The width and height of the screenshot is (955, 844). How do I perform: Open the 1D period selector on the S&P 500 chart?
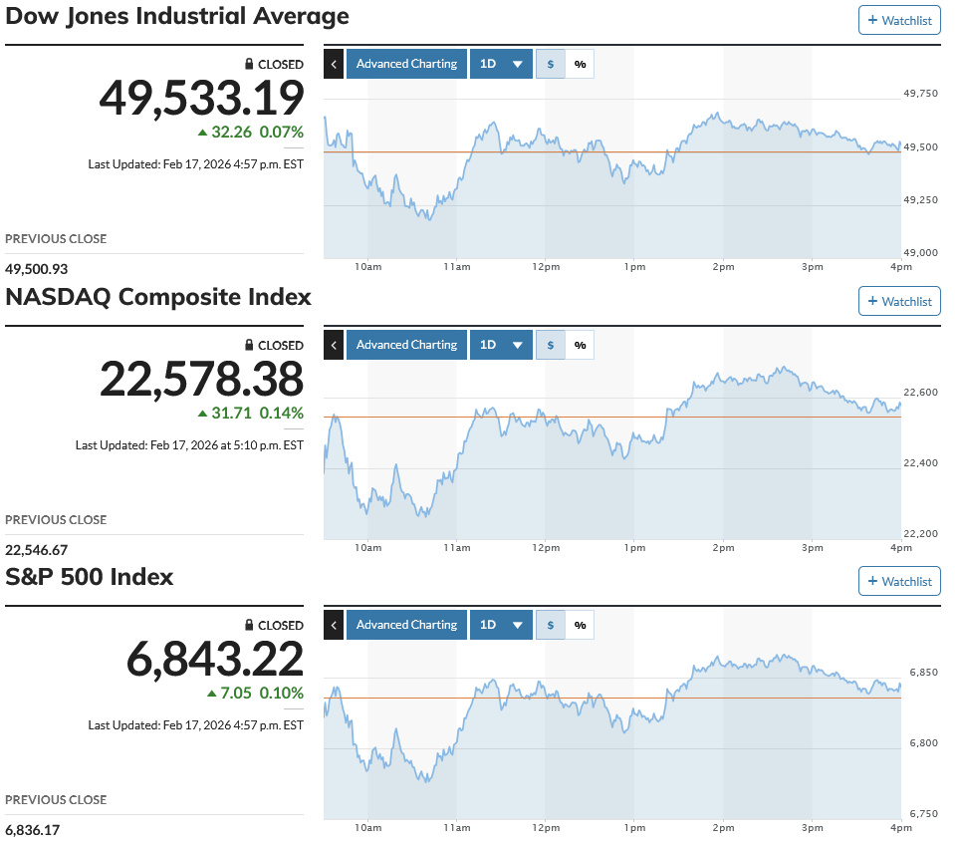click(x=501, y=625)
